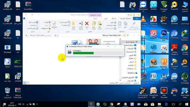Open Max Recorder desktop icon
This screenshot has width=190, height=107.
click(x=164, y=93)
